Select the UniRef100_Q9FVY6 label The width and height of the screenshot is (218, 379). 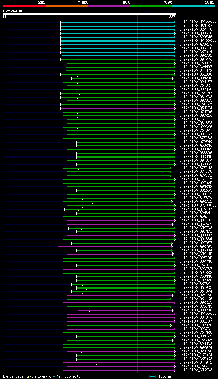tap(196, 60)
